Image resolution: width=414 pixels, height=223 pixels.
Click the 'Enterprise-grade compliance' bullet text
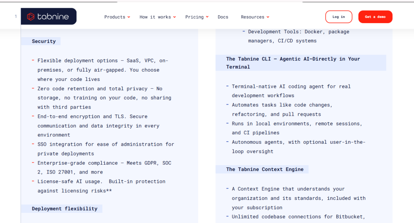[x=104, y=167]
